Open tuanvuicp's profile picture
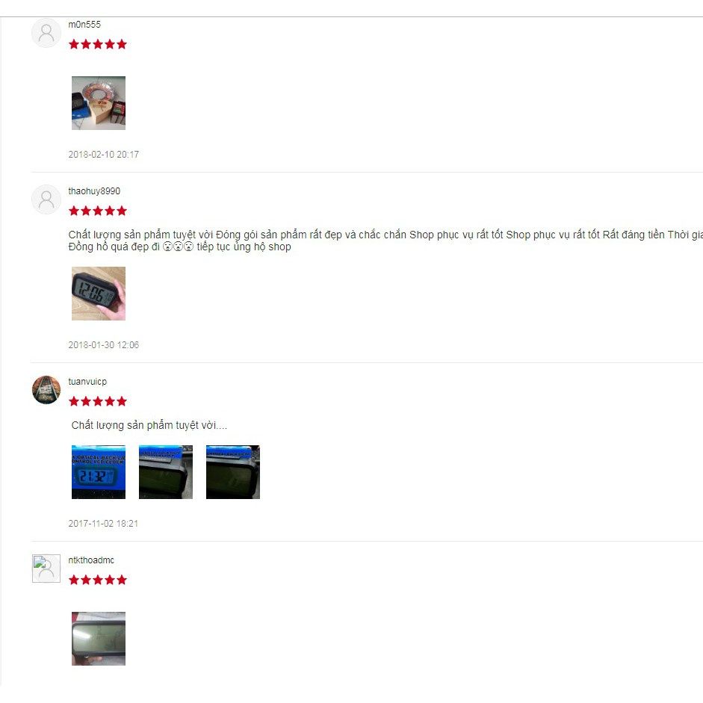This screenshot has width=703, height=703. pyautogui.click(x=46, y=390)
